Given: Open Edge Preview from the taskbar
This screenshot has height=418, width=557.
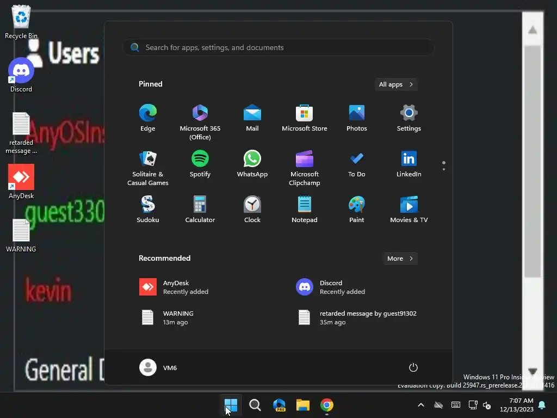Looking at the screenshot, I should tap(279, 405).
